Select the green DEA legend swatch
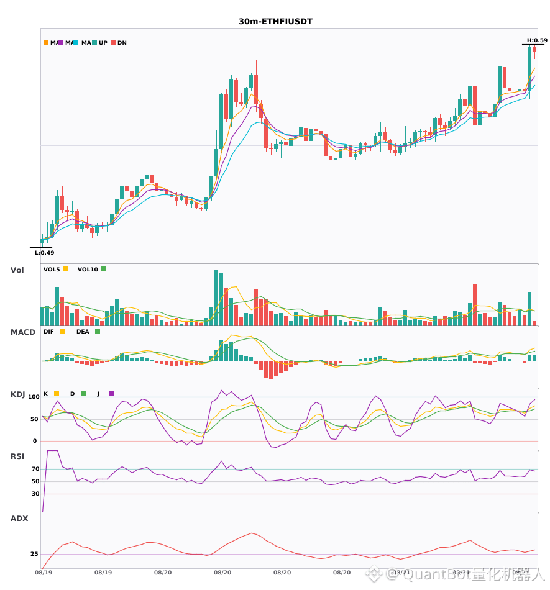Viewport: 550px width, 590px height. [x=98, y=331]
